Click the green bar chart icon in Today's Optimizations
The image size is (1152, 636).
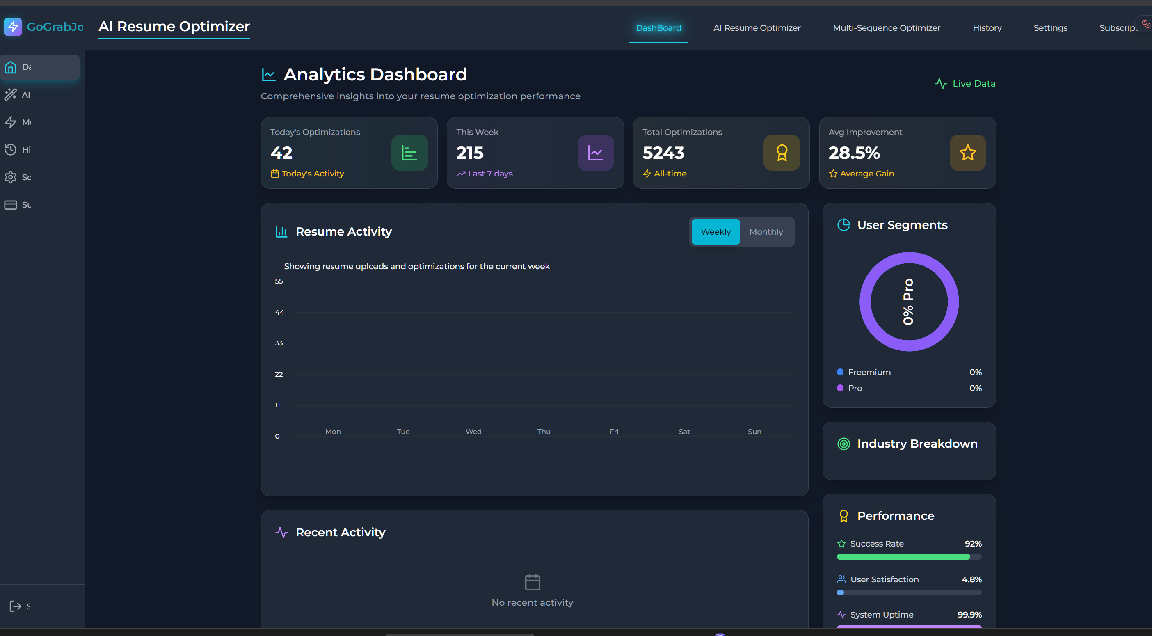(409, 153)
